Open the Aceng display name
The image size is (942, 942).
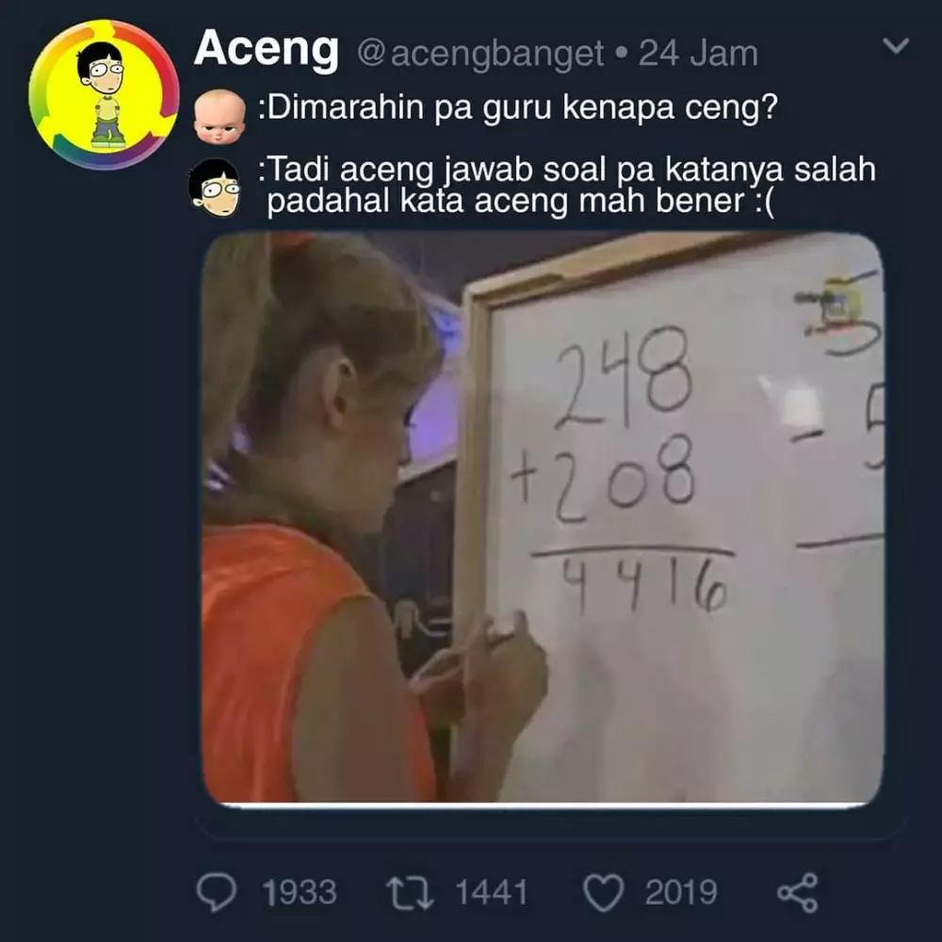click(x=267, y=50)
